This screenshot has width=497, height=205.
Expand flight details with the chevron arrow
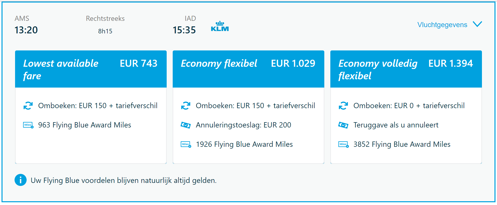point(477,24)
